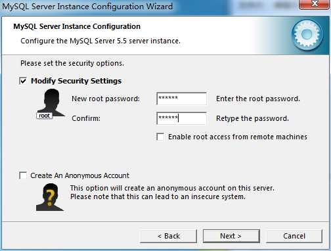Return with the Back button
Screen dimensions: 331x251
click(x=168, y=236)
